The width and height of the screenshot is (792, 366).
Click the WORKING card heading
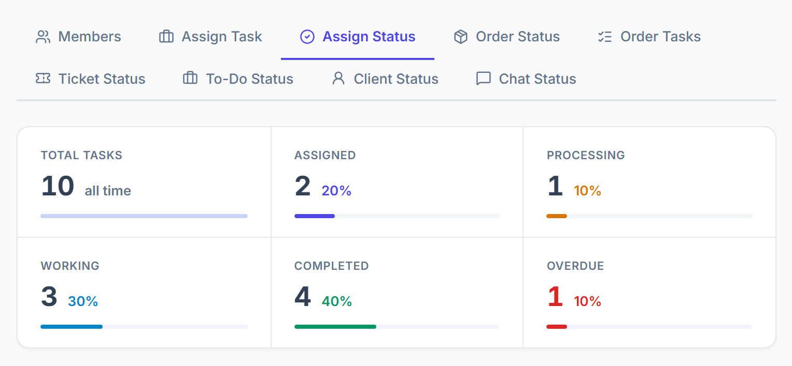tap(70, 266)
